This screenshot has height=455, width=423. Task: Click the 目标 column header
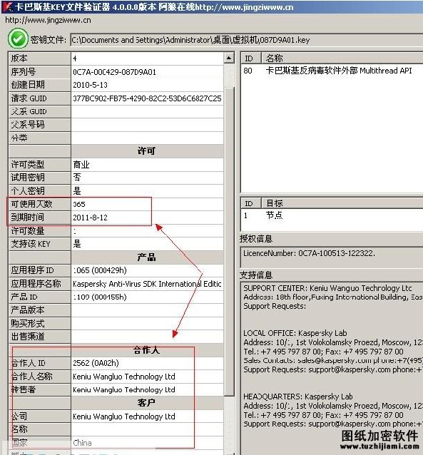[342, 203]
